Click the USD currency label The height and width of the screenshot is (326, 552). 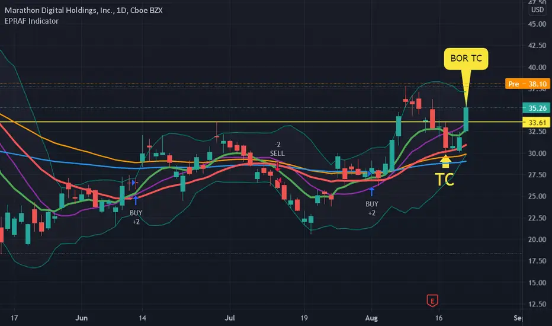(537, 10)
